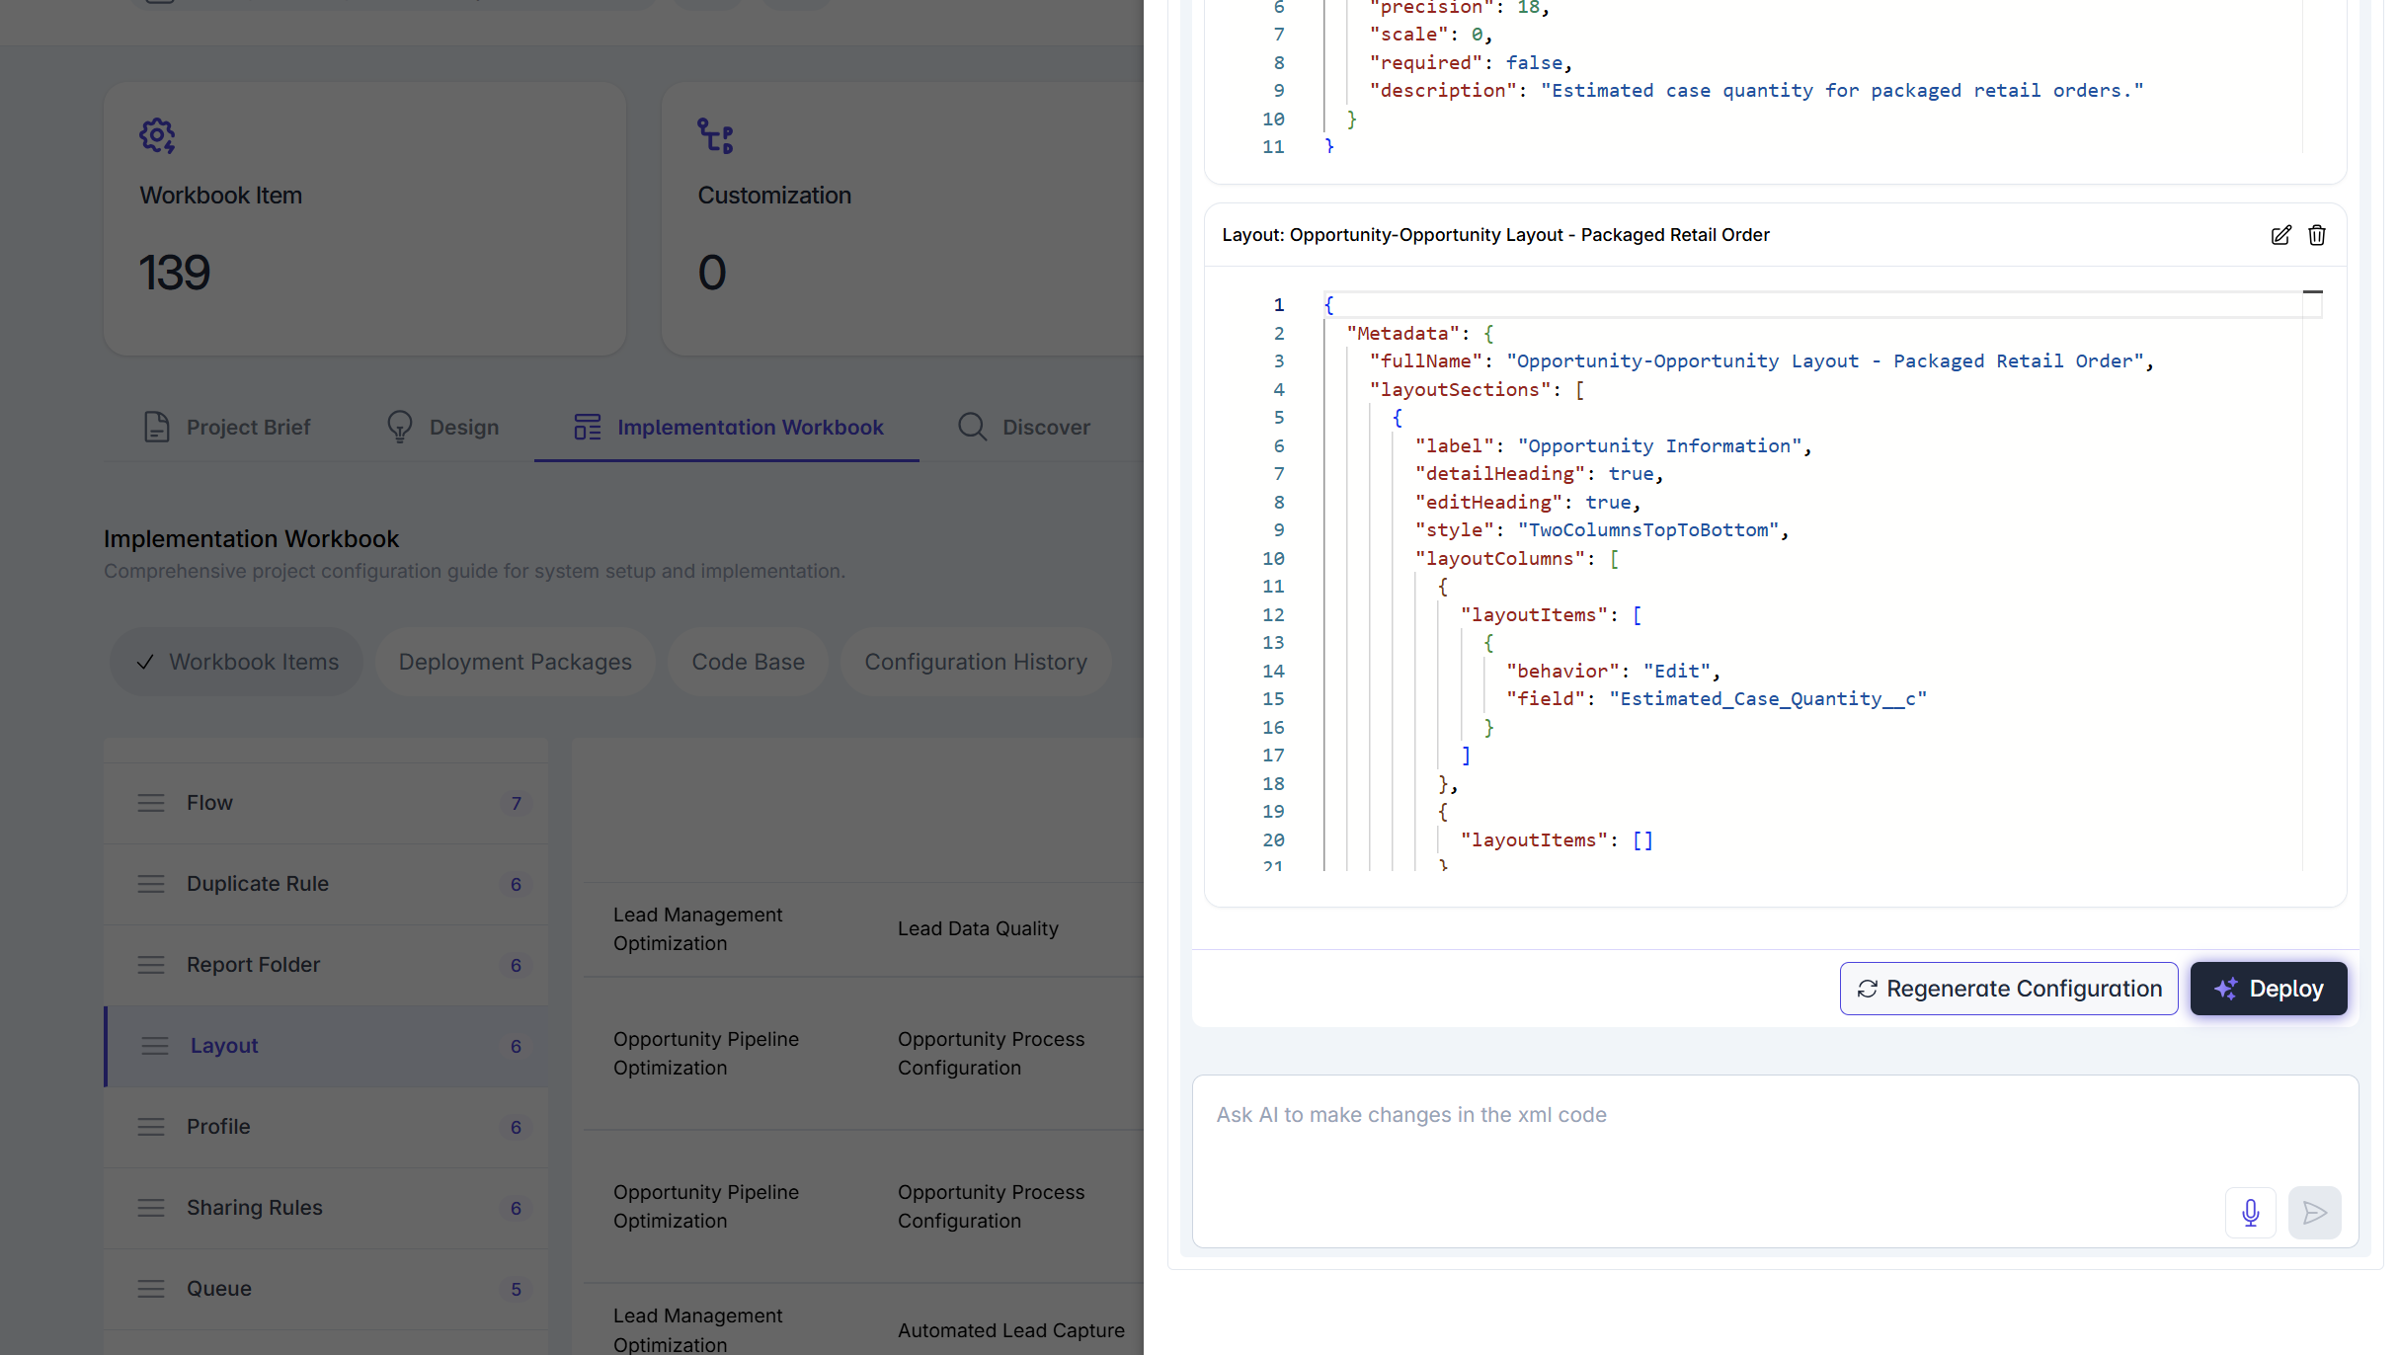2400x1355 pixels.
Task: Click the Queue row drag handle icon
Action: (151, 1289)
